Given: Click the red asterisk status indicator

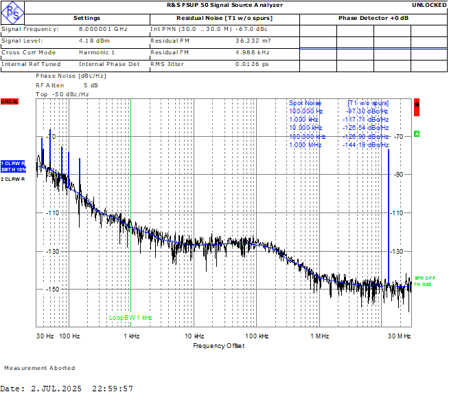Looking at the screenshot, I should click(x=417, y=106).
